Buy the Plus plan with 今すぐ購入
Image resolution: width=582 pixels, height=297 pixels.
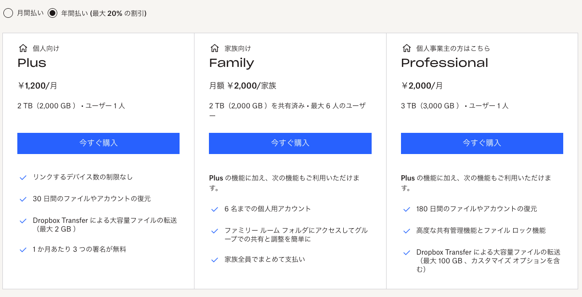click(98, 143)
